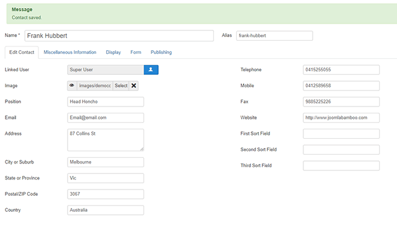Screen dimensions: 397x231
Task: Click the empty First Sort Field input
Action: 341,134
